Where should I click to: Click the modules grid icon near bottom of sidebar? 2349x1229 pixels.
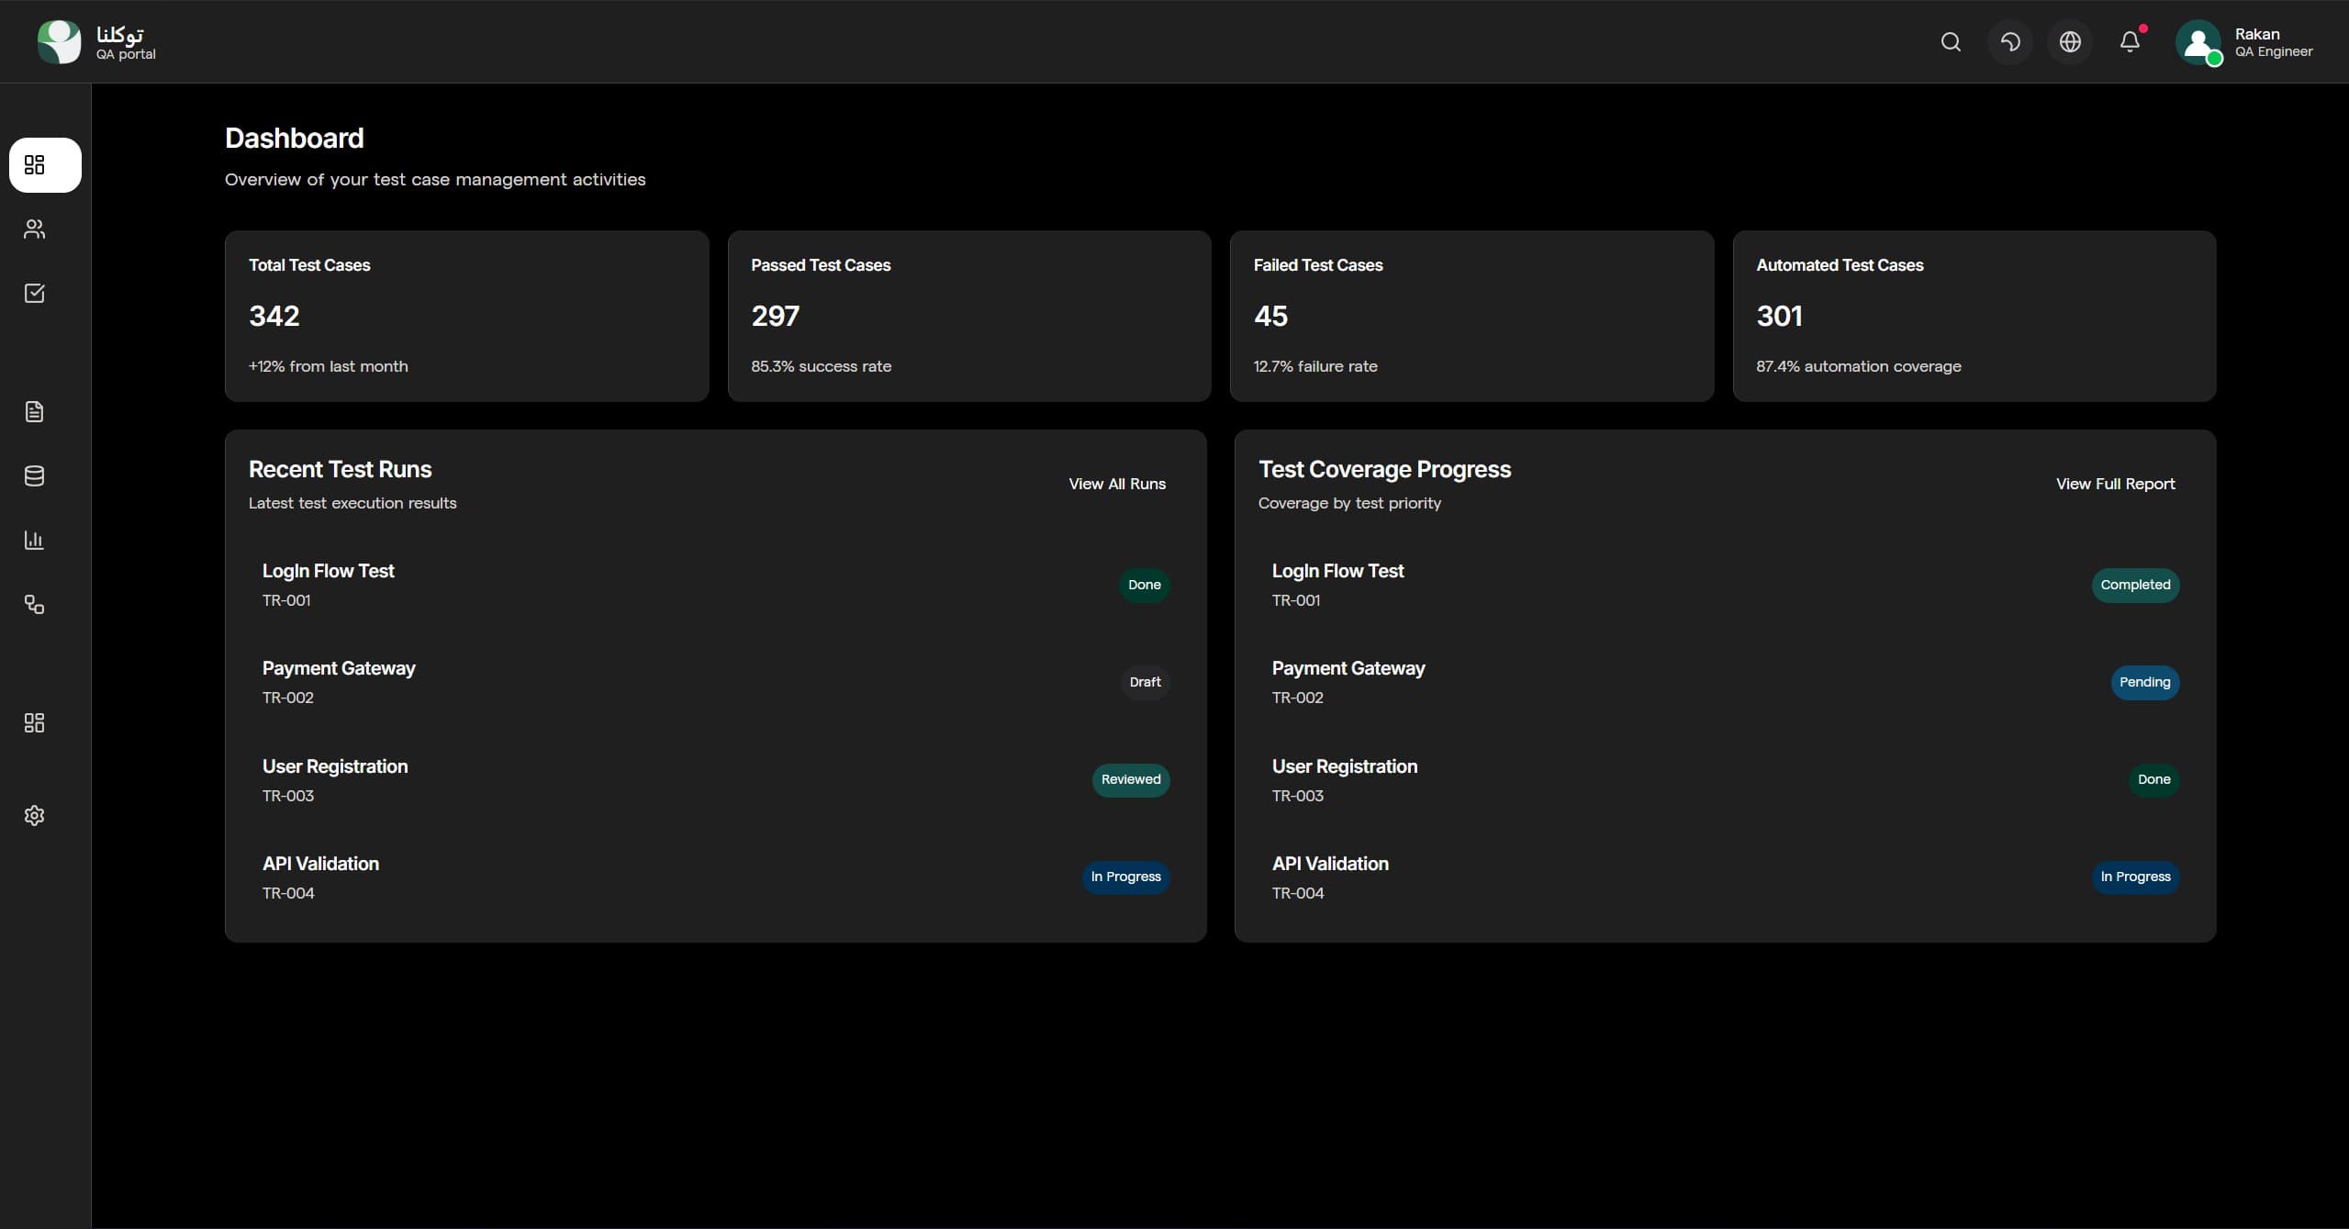tap(35, 722)
